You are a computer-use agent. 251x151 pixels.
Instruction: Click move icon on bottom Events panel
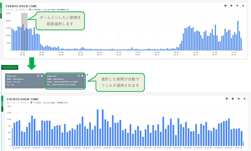coord(239,99)
